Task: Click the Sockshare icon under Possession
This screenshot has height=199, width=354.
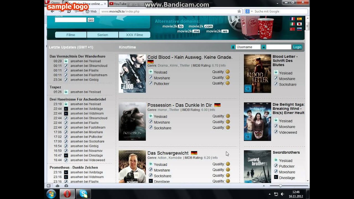Action: [x=151, y=127]
